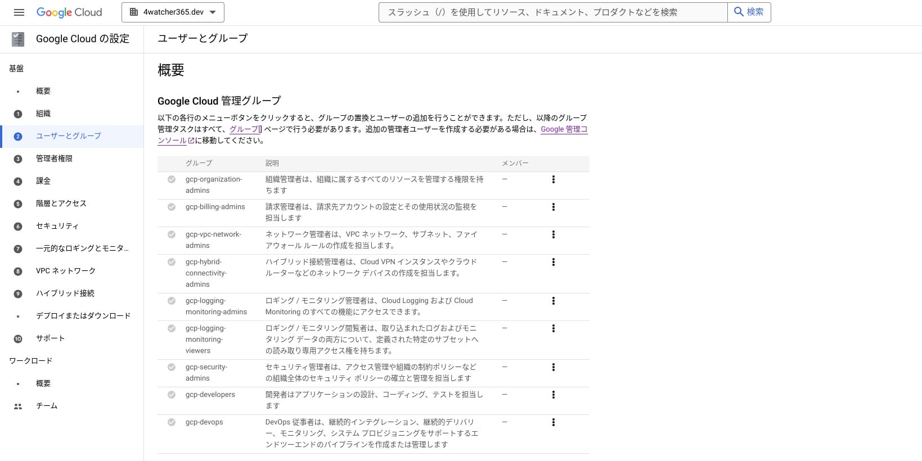This screenshot has width=922, height=461.
Task: Click the チーム people icon in sidebar
Action: 18,406
